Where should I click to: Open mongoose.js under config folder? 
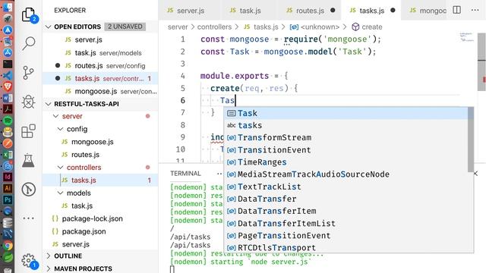[x=100, y=142]
